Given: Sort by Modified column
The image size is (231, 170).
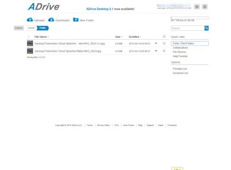Looking at the screenshot, I should coord(135,37).
